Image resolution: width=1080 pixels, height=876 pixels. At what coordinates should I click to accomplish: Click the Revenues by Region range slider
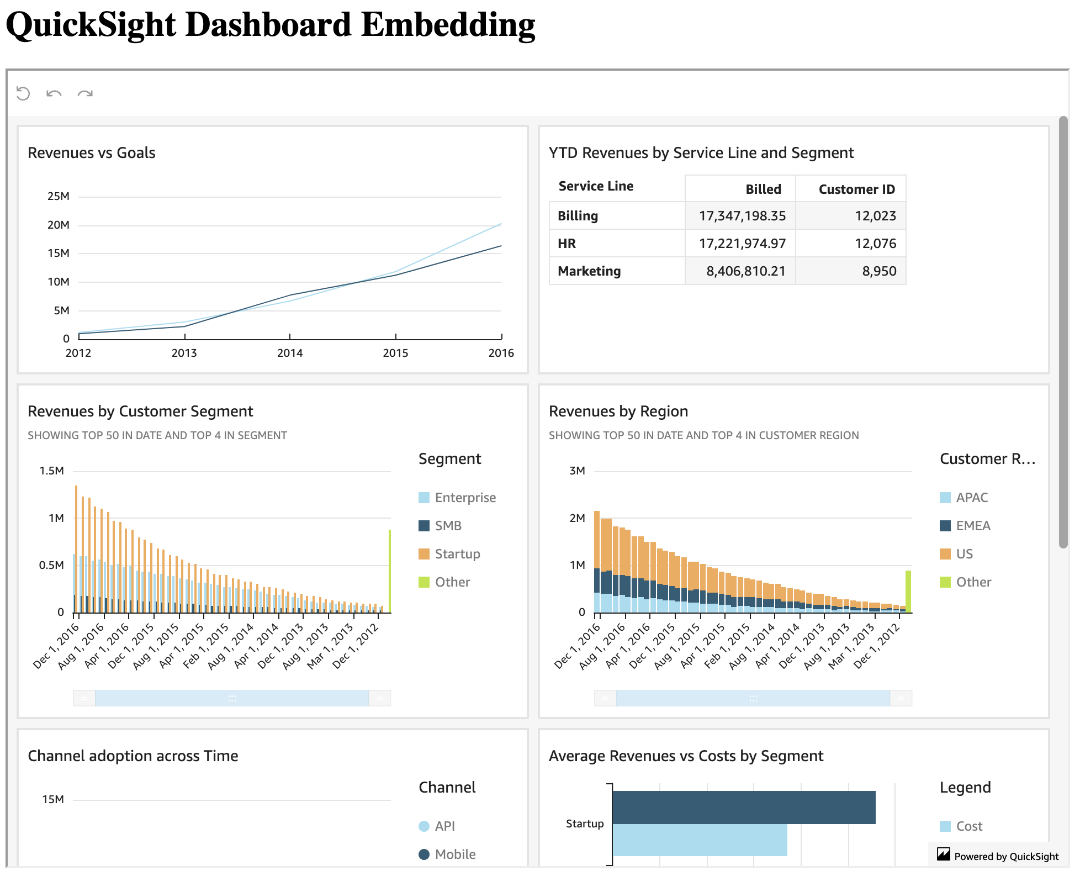(x=753, y=698)
